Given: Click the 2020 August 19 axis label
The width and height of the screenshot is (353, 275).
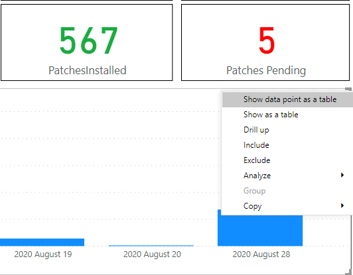Looking at the screenshot, I should click(43, 254).
